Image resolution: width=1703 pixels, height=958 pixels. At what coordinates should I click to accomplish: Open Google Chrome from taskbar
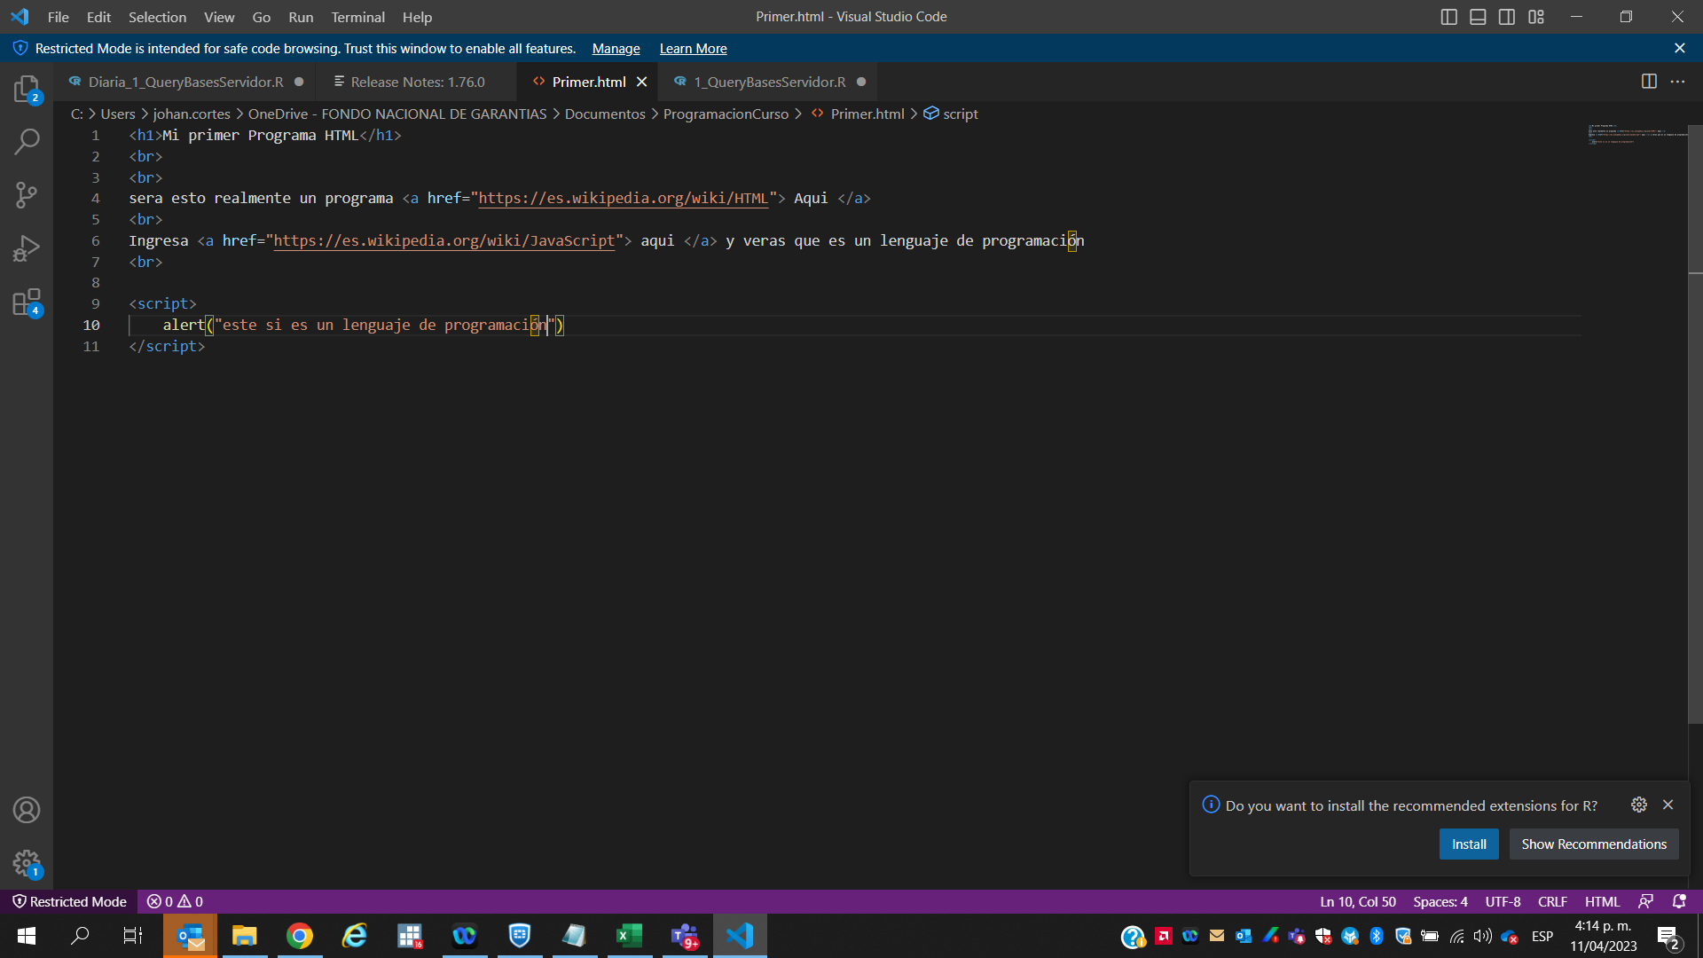click(x=300, y=936)
